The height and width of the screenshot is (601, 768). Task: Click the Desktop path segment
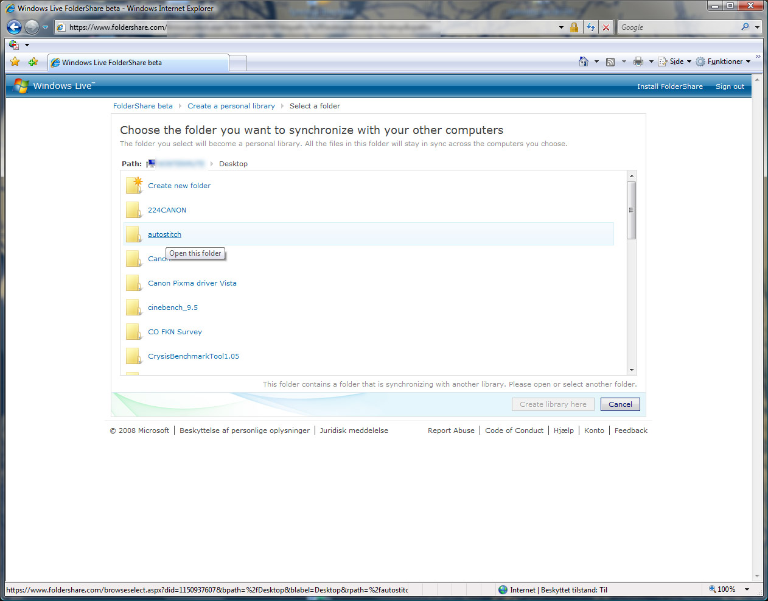coord(233,164)
